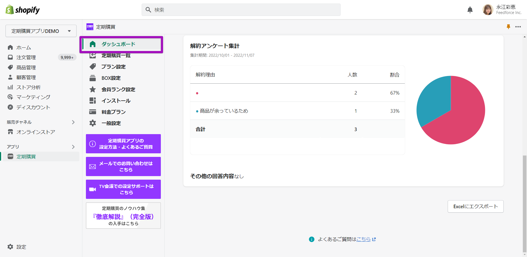
Task: Click the 徹底解説 完全版 know-how banner
Action: (123, 216)
